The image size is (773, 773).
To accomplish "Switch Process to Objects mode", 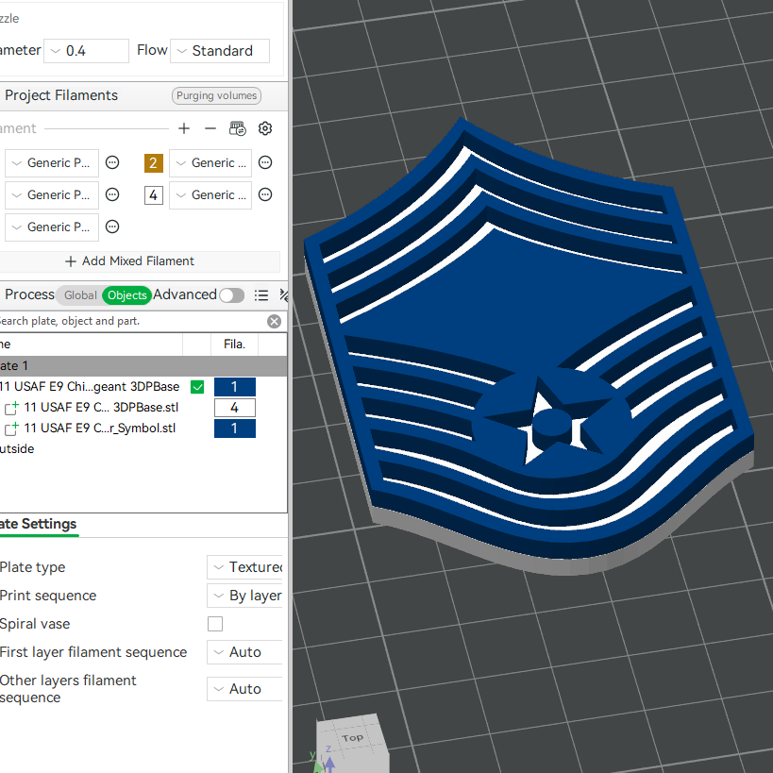I will [127, 295].
